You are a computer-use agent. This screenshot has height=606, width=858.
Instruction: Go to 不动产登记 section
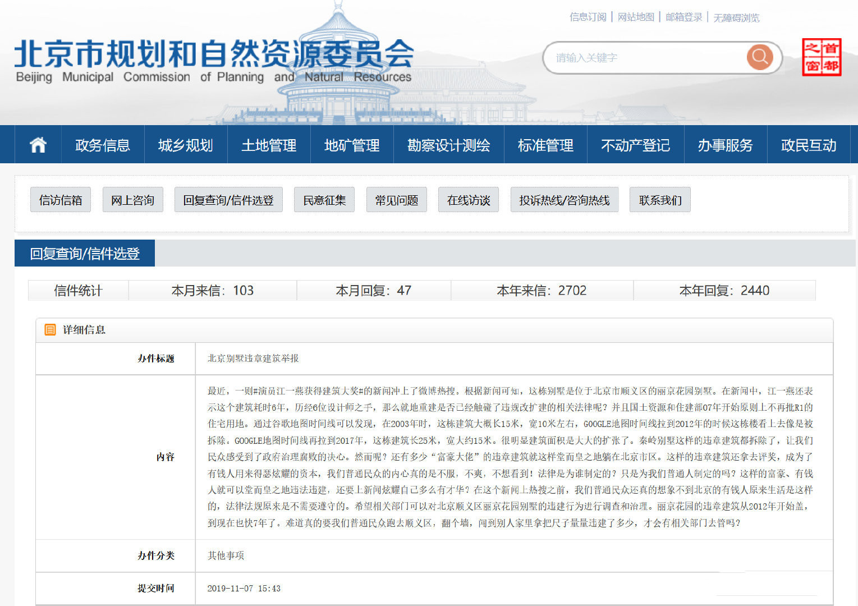(x=635, y=145)
